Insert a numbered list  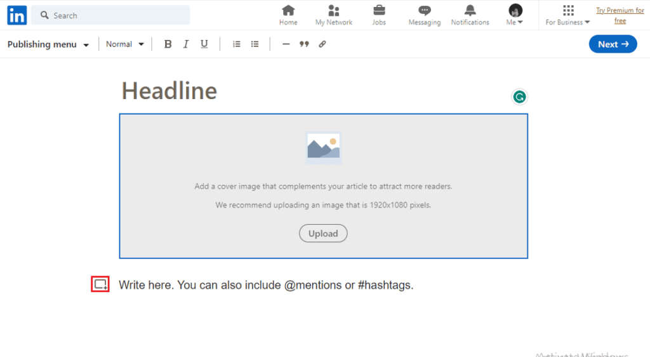tap(237, 44)
